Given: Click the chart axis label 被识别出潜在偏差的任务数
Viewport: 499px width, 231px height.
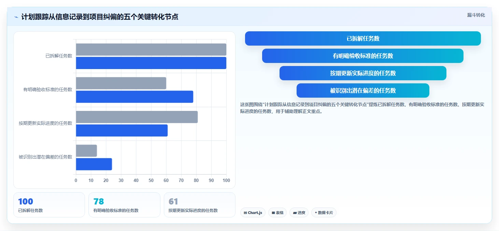Looking at the screenshot, I should tap(45, 157).
